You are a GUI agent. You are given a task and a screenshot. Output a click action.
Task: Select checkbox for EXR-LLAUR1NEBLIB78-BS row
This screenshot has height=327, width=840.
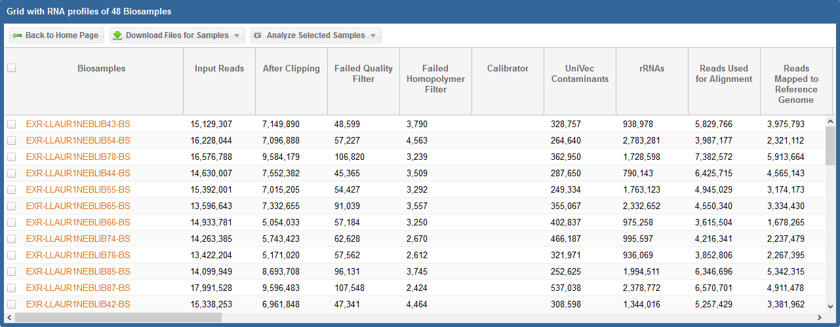click(11, 157)
